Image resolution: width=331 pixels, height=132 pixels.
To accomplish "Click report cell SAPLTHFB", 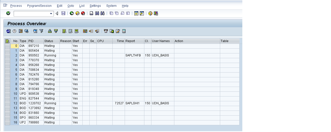I will coord(134,55).
